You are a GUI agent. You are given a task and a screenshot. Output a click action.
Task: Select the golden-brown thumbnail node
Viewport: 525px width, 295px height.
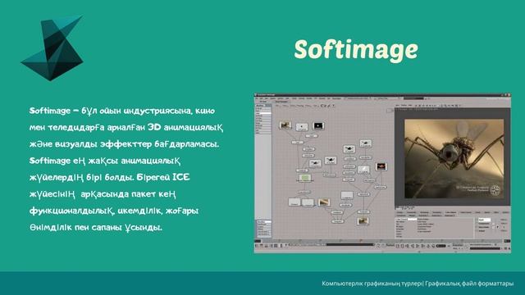(x=324, y=202)
